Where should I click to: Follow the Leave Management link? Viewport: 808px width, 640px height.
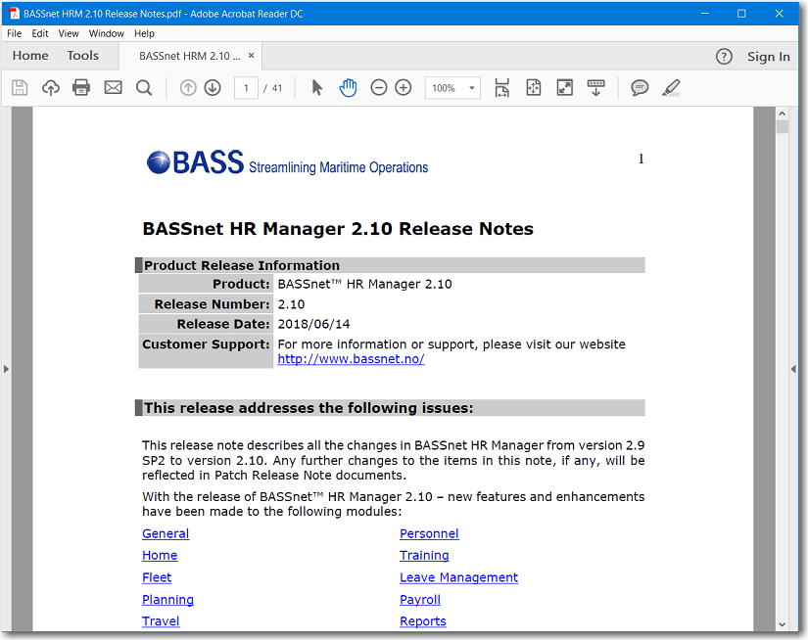pyautogui.click(x=459, y=577)
